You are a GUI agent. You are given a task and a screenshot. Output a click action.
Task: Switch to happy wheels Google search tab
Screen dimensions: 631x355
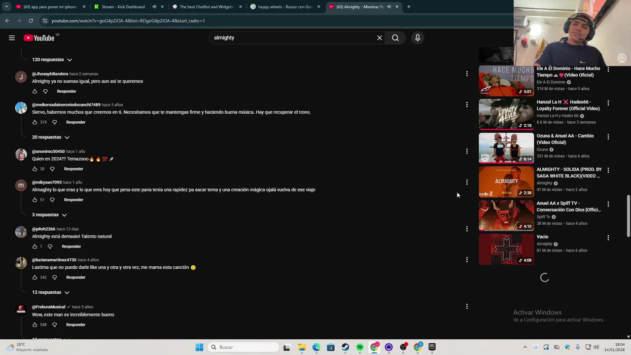click(285, 7)
